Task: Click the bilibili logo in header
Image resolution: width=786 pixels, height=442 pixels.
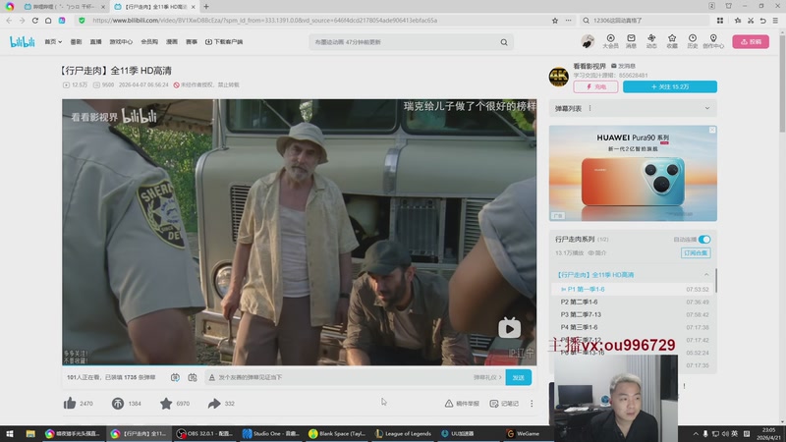Action: click(x=22, y=42)
